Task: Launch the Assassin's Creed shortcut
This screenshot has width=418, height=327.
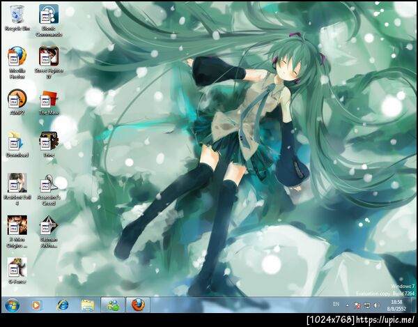Action: [49, 190]
